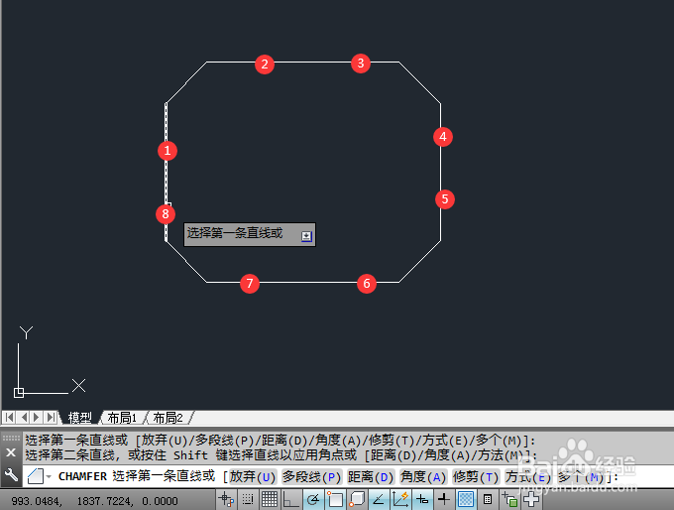This screenshot has height=510, width=674.
Task: Toggle Object Snap status button
Action: pos(335,500)
